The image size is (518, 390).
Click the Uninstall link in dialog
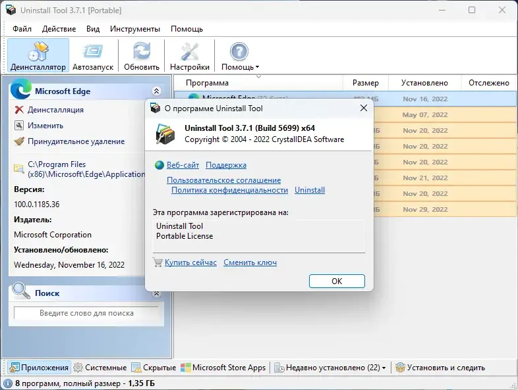click(x=310, y=190)
